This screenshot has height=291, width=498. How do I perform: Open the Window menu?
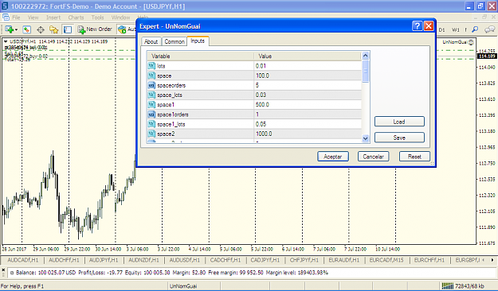(x=120, y=17)
